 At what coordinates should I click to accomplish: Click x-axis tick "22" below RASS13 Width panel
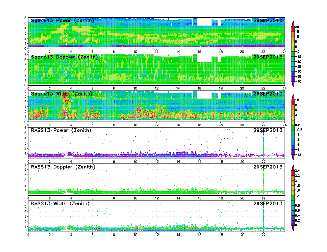(263, 235)
